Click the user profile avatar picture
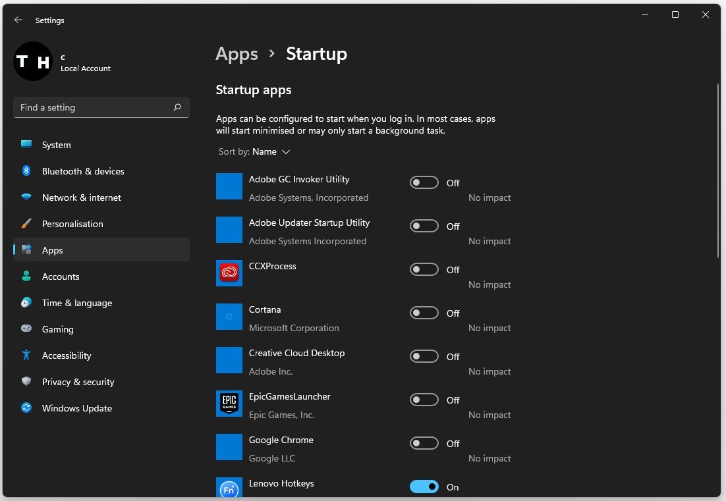726x501 pixels. 33,62
